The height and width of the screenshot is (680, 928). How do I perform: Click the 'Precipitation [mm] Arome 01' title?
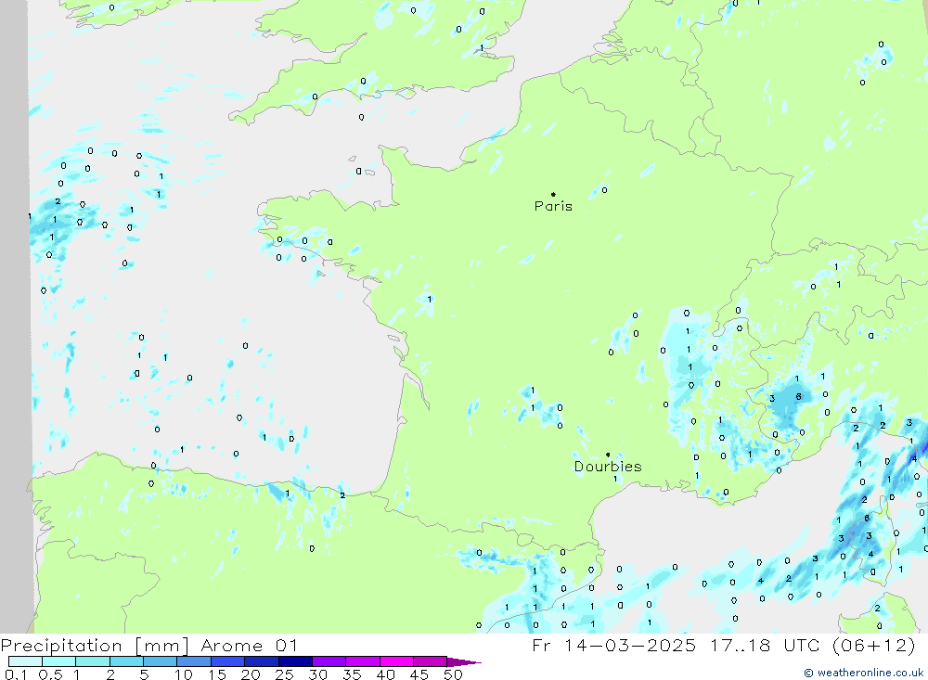tap(149, 645)
